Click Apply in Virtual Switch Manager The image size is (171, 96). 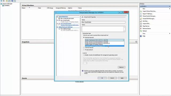[122, 78]
